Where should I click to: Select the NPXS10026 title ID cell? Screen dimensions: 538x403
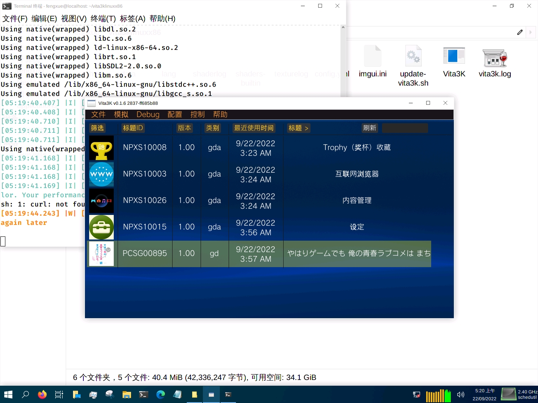point(145,200)
